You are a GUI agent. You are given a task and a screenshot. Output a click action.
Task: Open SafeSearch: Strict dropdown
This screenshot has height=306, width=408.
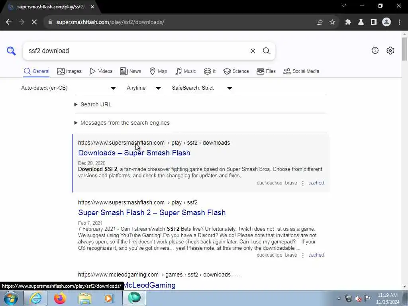click(x=202, y=88)
